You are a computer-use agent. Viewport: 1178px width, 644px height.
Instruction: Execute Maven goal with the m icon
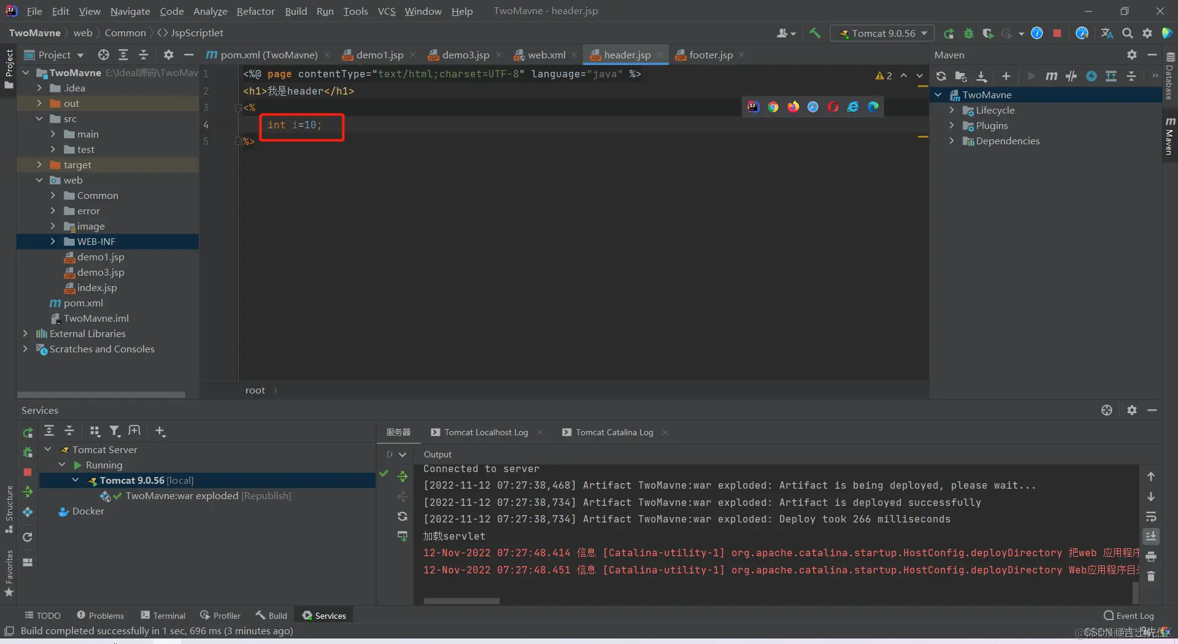[x=1052, y=76]
